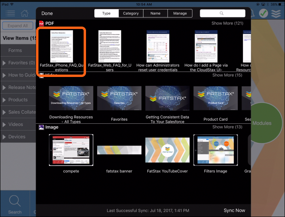Image resolution: width=285 pixels, height=217 pixels.
Task: Play Downloading Resources - All Types video
Action: pyautogui.click(x=71, y=98)
